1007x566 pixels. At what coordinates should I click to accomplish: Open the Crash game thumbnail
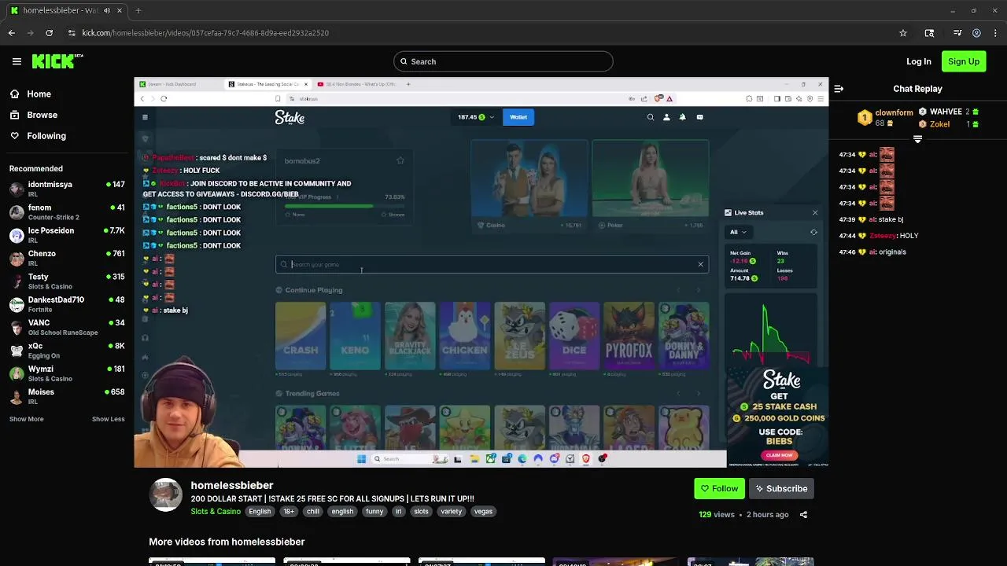(301, 336)
